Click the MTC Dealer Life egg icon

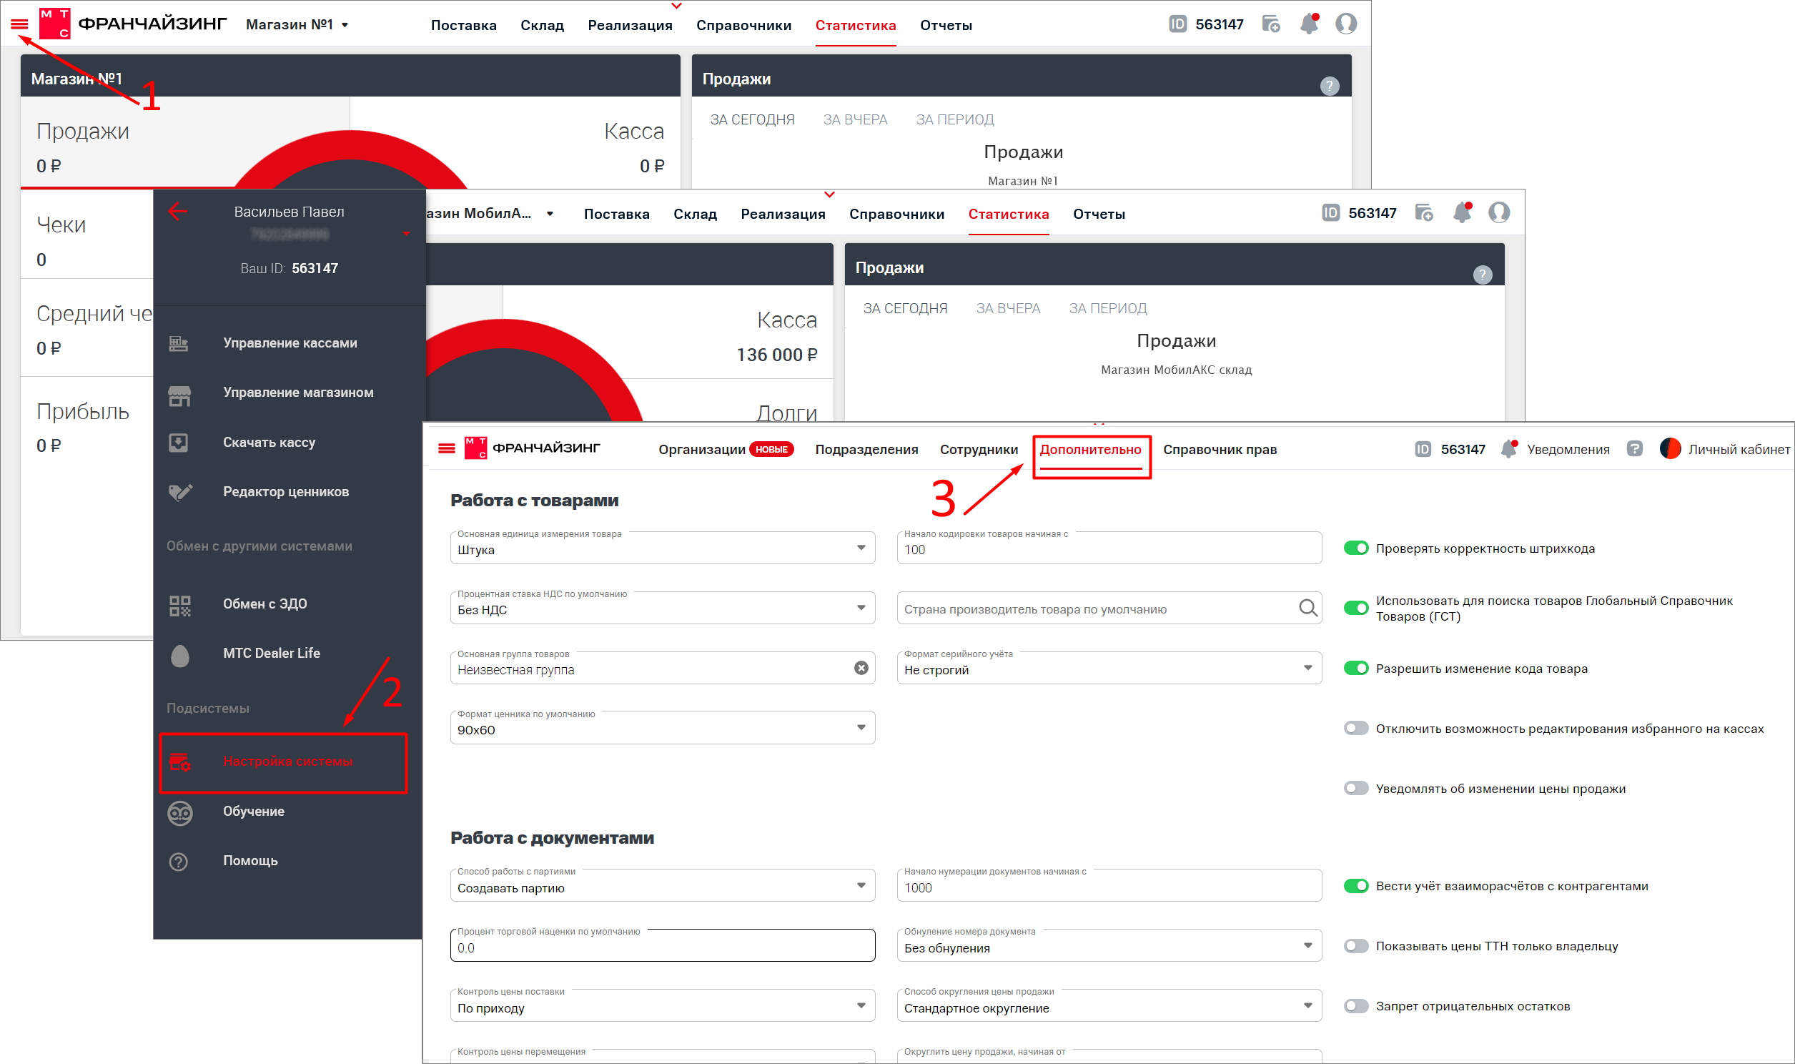[x=180, y=655]
